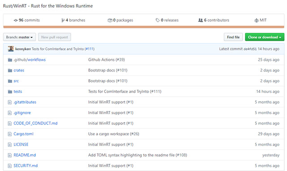The width and height of the screenshot is (287, 171).
Task: Click kennykerr's avatar thumbnail
Action: (x=11, y=49)
